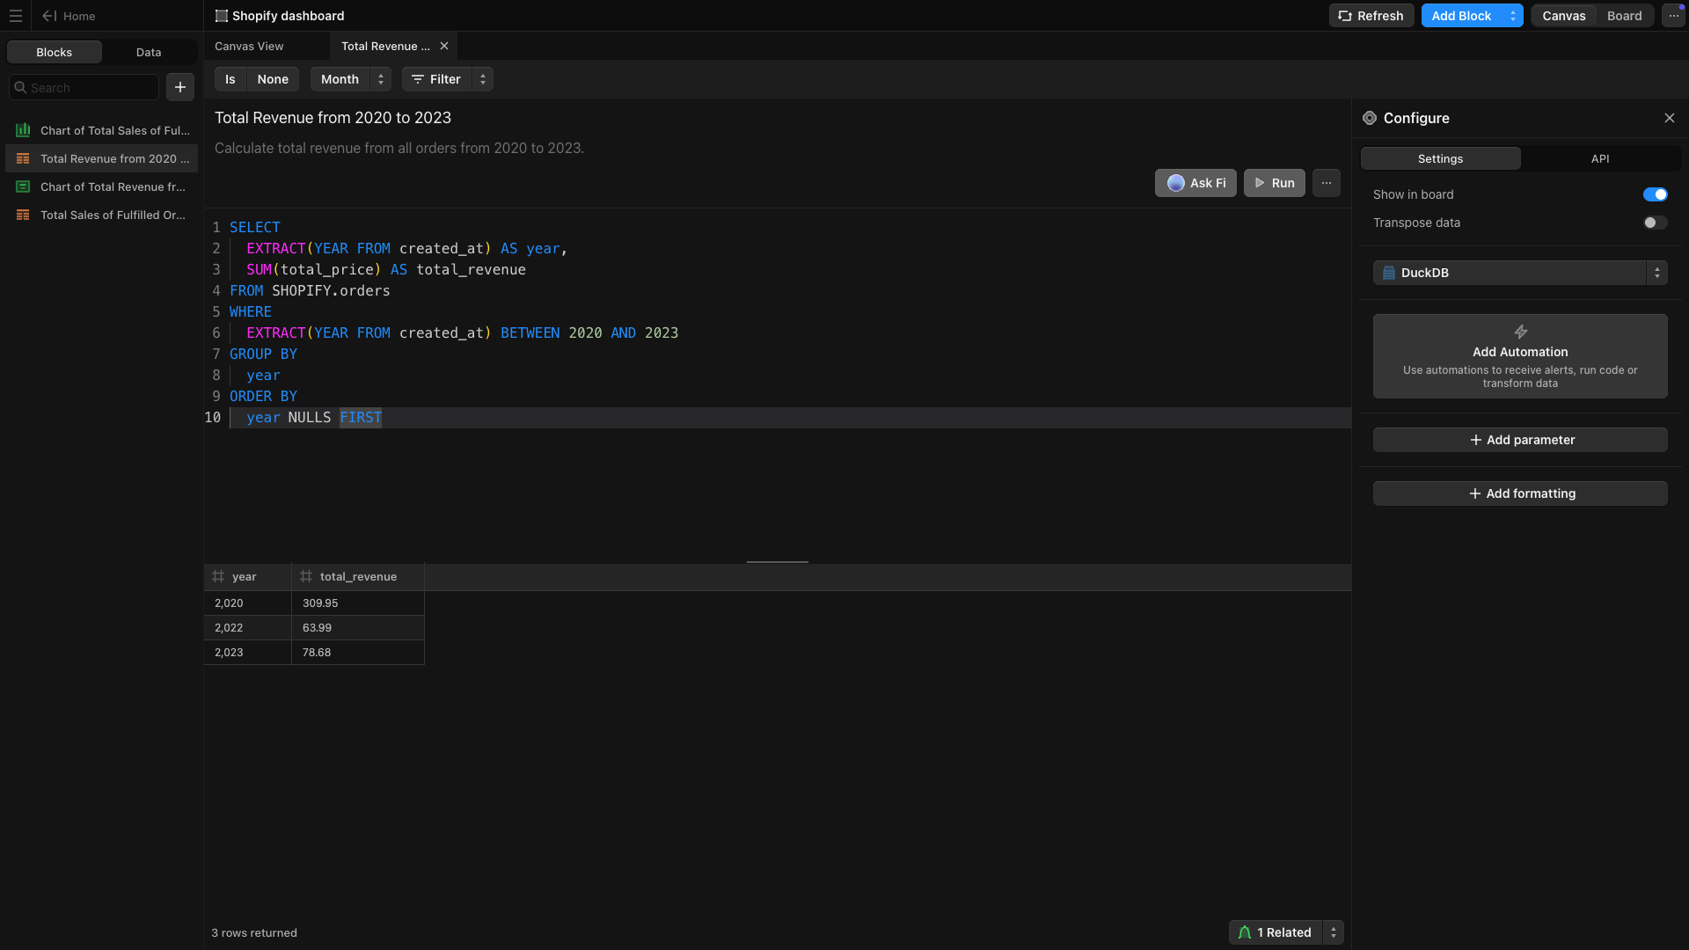
Task: Enable the Transpose data switch
Action: 1655,223
